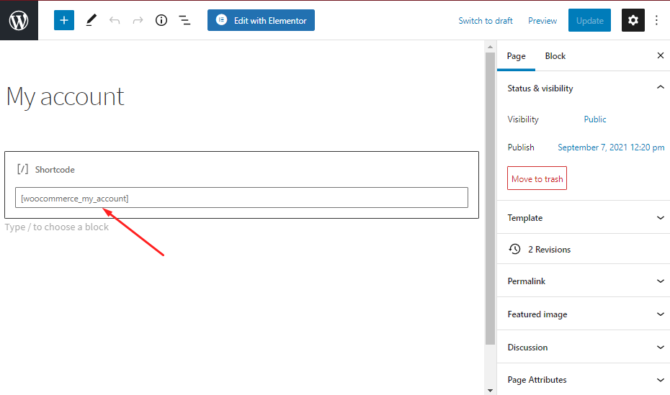This screenshot has width=670, height=395.
Task: Click the Revisions clock icon
Action: (515, 249)
